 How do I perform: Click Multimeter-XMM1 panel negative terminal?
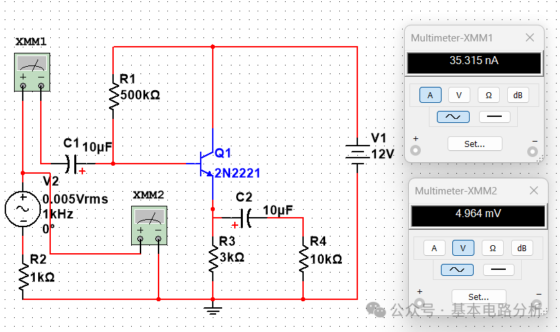coord(533,152)
